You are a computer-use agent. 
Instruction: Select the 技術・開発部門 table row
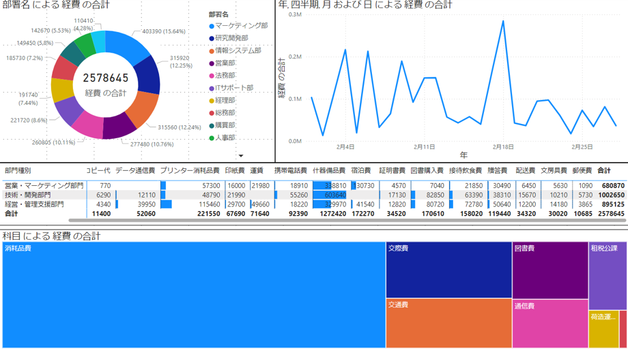(x=313, y=195)
